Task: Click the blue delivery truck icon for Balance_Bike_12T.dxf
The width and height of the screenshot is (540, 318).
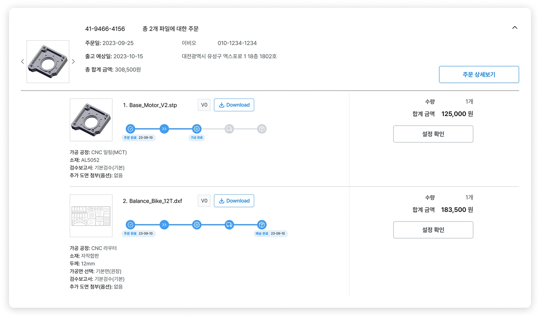Action: tap(229, 225)
